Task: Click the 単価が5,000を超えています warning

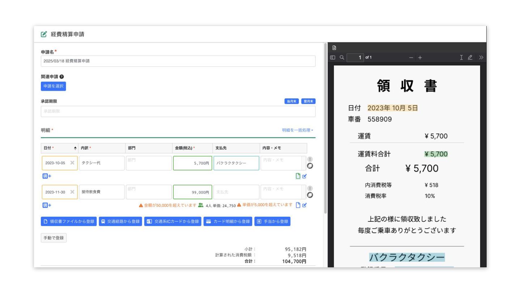Action: (265, 205)
